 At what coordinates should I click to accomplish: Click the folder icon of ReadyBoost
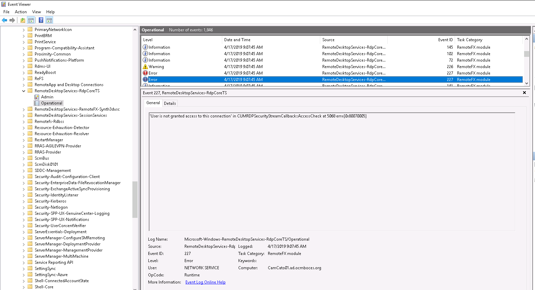click(30, 72)
